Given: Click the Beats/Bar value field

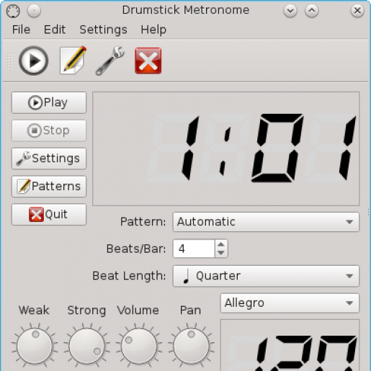Looking at the screenshot, I should [x=194, y=249].
